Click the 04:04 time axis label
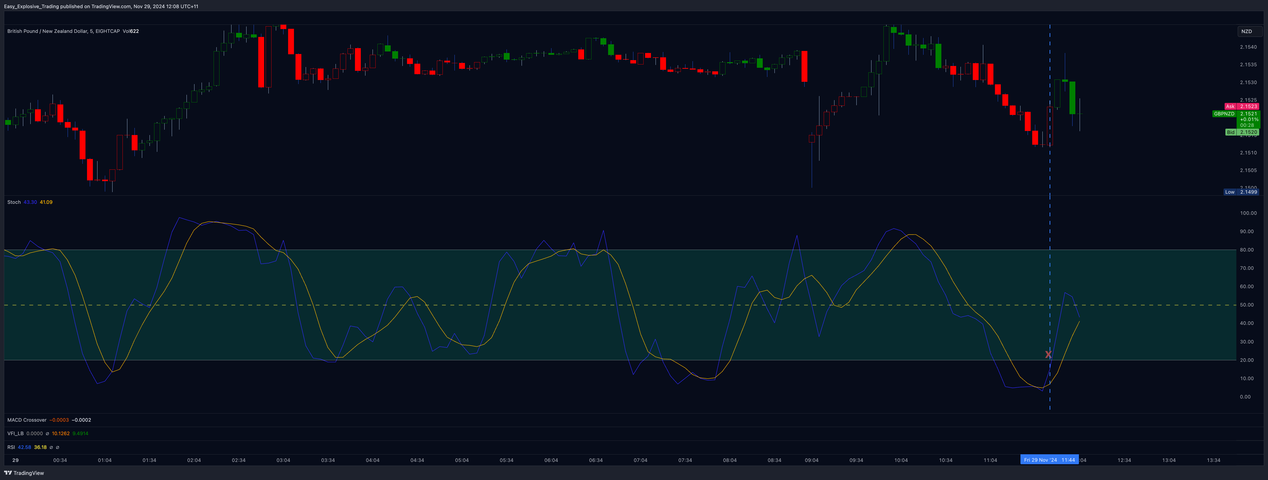The image size is (1268, 480). click(373, 460)
